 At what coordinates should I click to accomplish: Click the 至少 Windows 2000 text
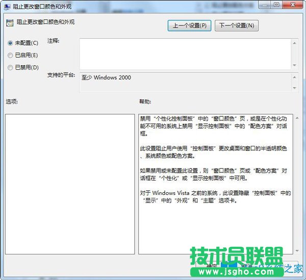tap(106, 78)
